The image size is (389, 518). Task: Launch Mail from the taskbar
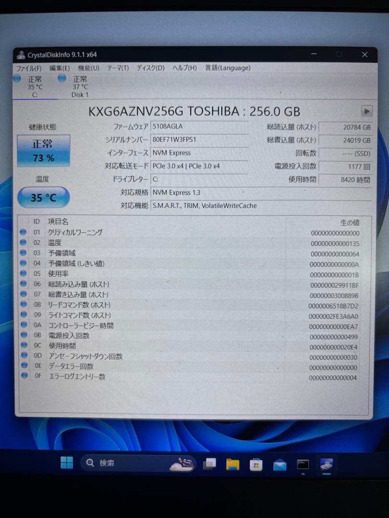[279, 463]
